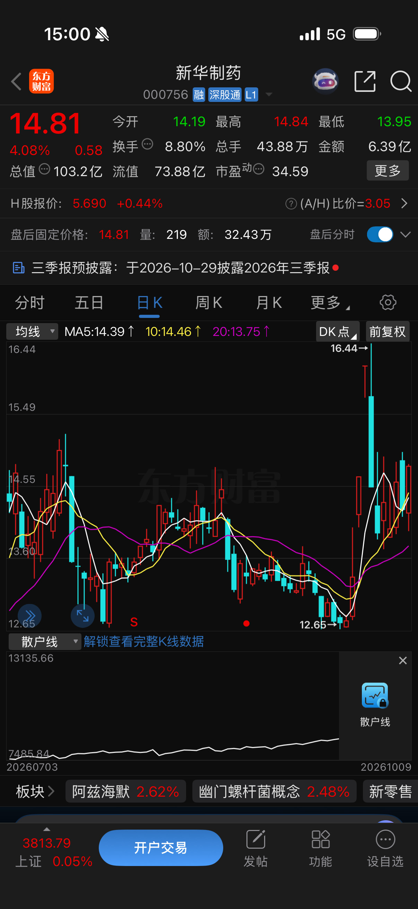
Task: Tap 盘后固定价格 14.81 value
Action: [x=114, y=235]
